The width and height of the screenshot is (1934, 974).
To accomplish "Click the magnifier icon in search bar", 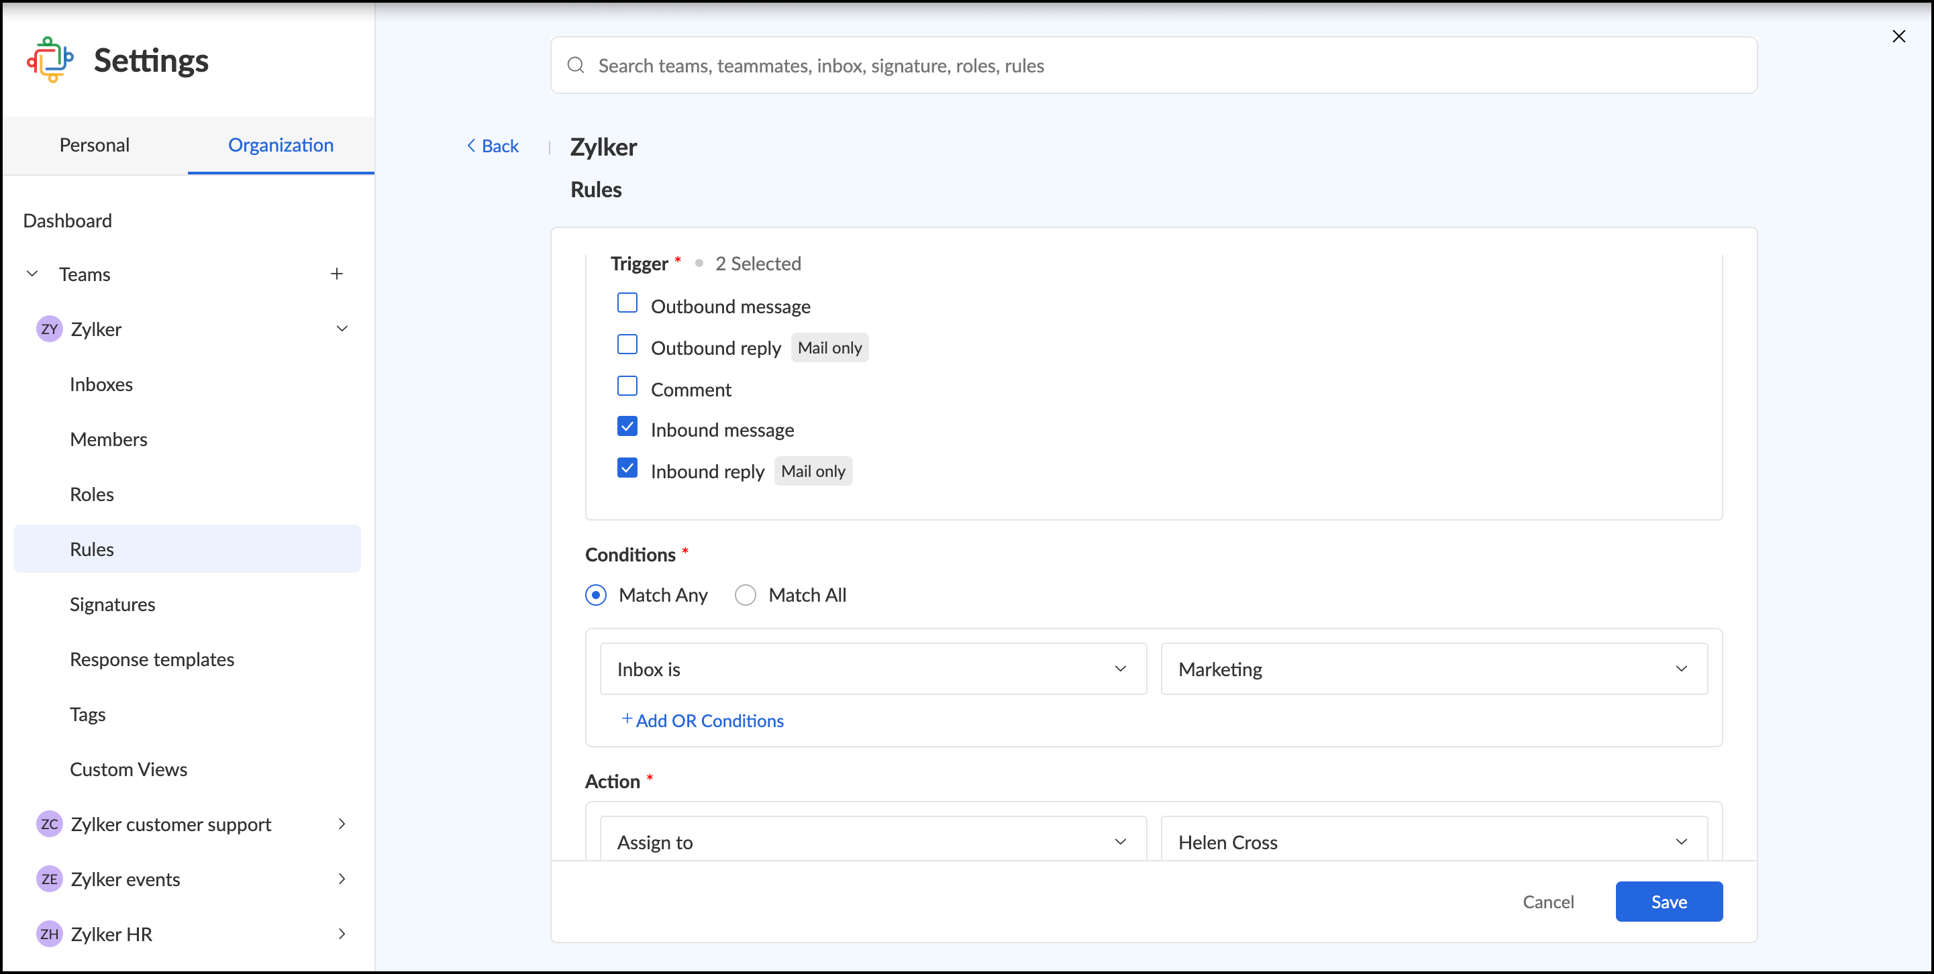I will [576, 65].
